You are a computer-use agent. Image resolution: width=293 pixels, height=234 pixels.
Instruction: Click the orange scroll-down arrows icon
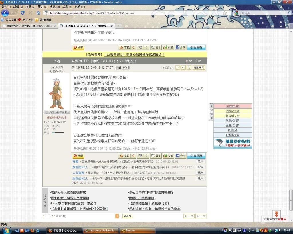tap(276, 214)
